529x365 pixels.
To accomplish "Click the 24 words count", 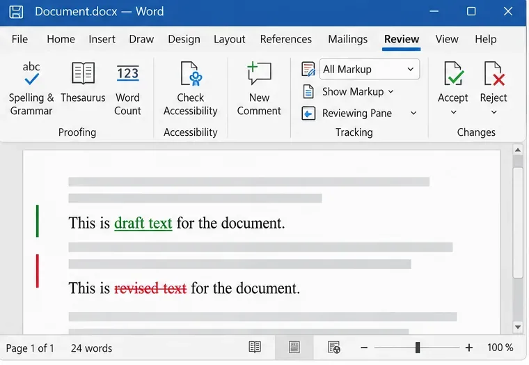I will (x=91, y=348).
